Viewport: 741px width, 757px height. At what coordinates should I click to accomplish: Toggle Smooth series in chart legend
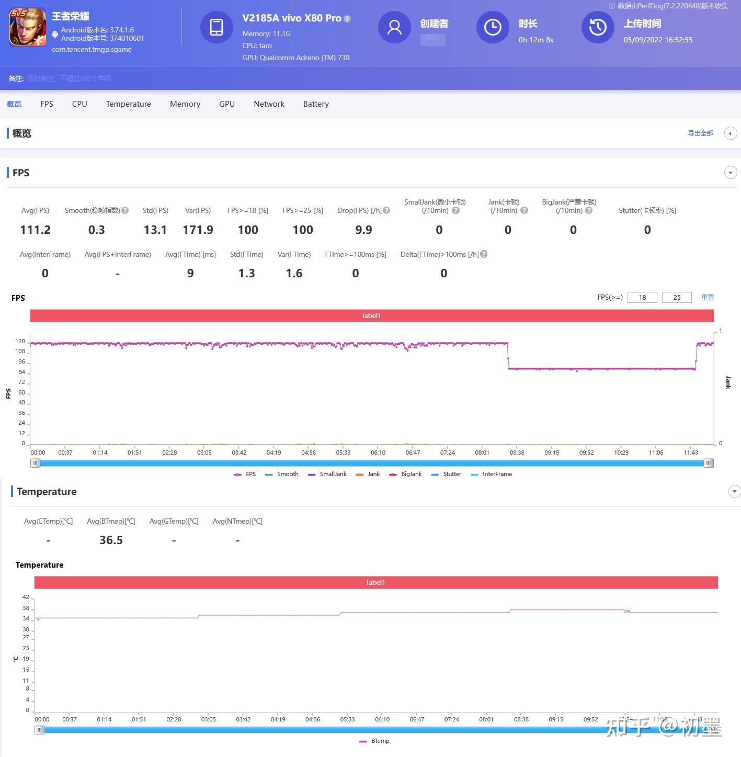click(x=282, y=474)
